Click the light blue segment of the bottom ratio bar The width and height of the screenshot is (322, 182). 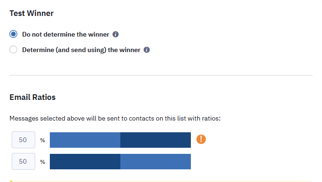(156, 161)
